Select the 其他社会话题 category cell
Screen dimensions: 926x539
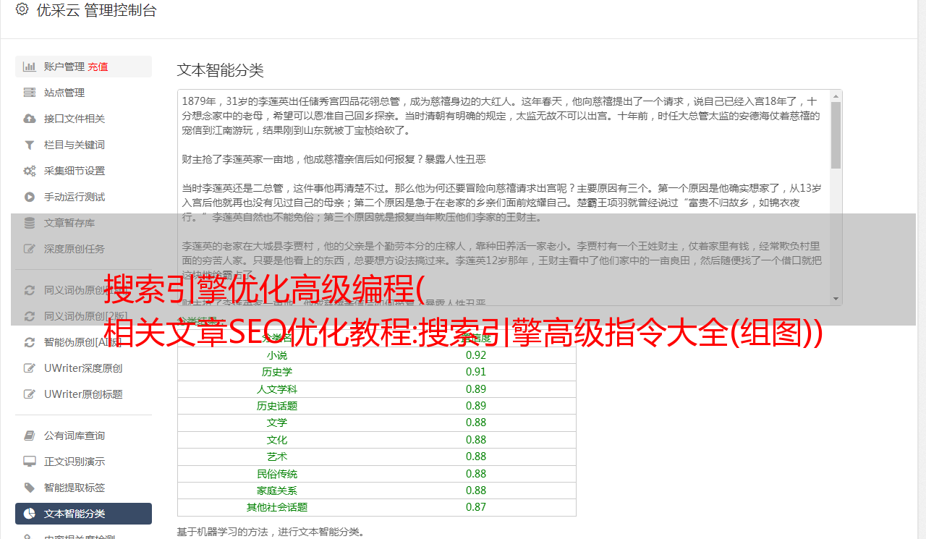(277, 507)
